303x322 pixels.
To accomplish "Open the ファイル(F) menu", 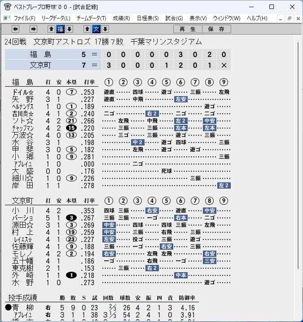I will 24,18.
